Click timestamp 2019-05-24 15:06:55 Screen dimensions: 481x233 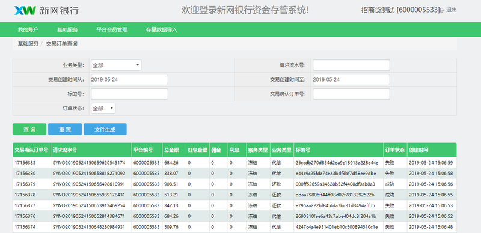tap(431, 195)
